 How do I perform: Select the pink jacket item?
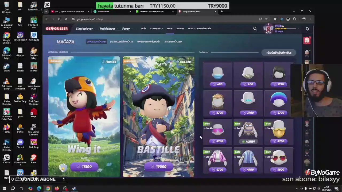217,160
